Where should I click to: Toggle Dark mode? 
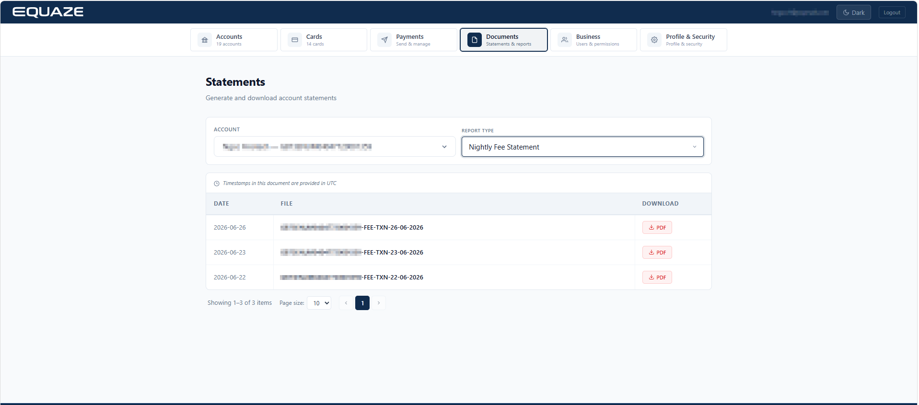tap(853, 12)
